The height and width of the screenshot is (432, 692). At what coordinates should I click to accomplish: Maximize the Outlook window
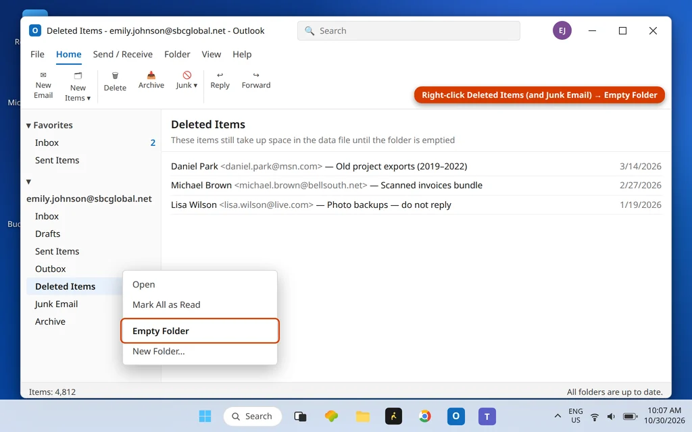click(x=622, y=31)
